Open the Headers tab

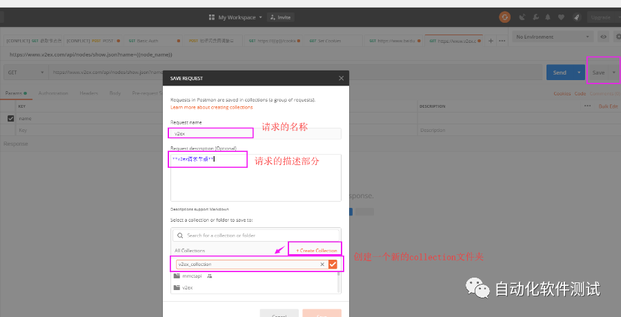click(89, 93)
